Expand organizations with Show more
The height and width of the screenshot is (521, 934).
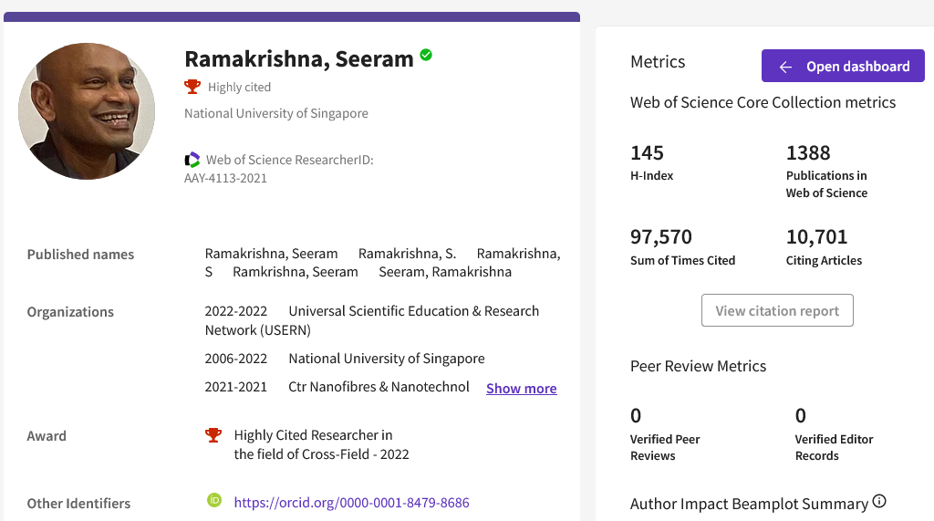(521, 389)
